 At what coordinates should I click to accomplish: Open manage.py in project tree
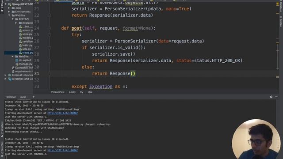point(24,64)
